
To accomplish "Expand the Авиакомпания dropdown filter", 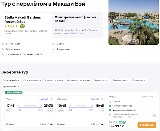I will click(121, 80).
